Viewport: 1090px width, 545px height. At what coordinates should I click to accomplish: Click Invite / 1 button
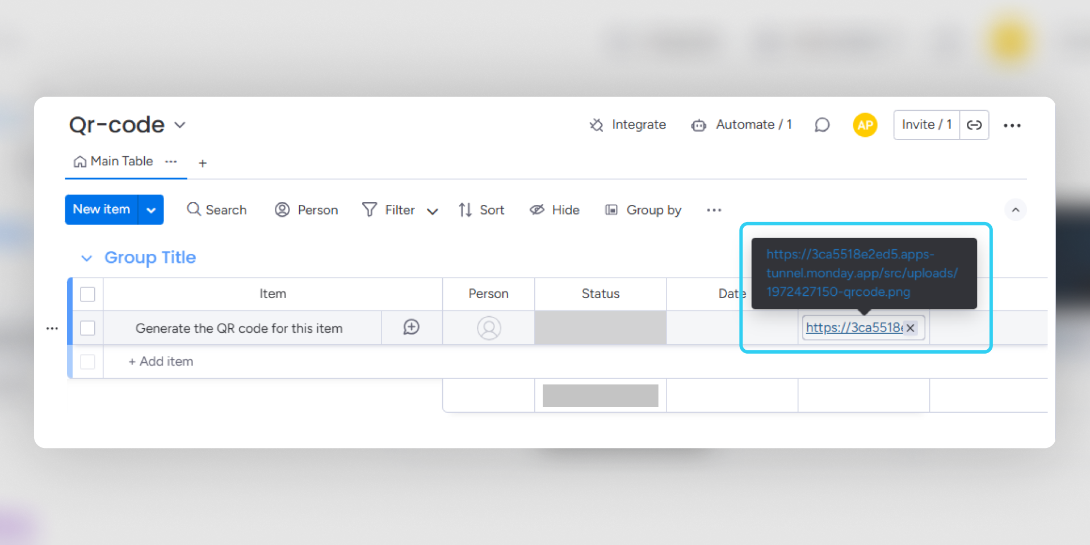927,125
